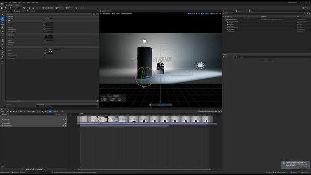Click the Unreal Engine logo icon
This screenshot has height=175, width=311.
click(2, 3)
